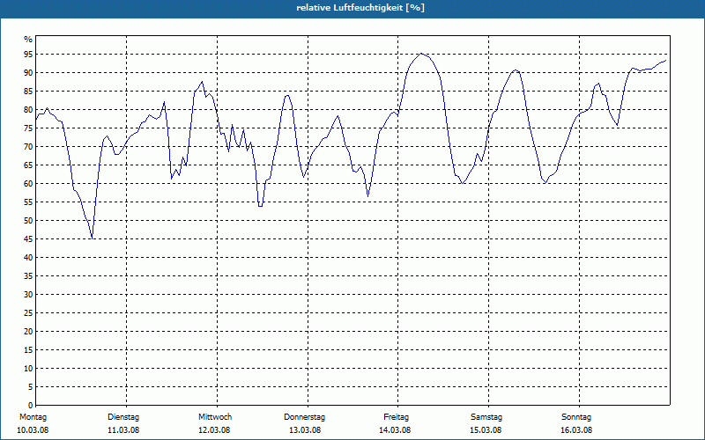Click the date 16.03.08
Viewport: 705px width, 440px height.
576,430
